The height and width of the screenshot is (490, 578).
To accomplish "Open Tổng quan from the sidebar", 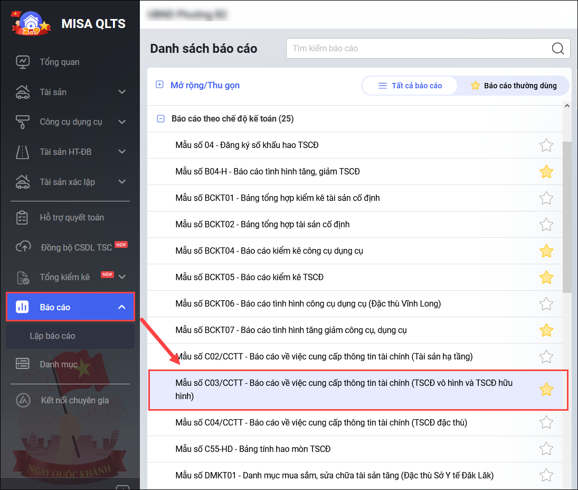I will [x=59, y=62].
